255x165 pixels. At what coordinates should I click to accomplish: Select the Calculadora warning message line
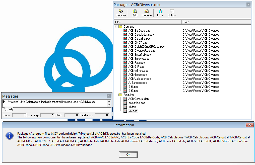click(52, 102)
